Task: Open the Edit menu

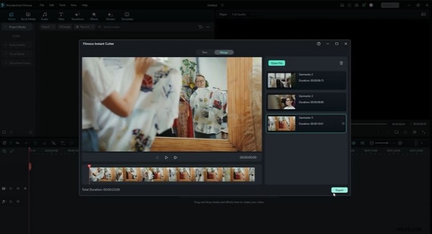Action: click(x=51, y=5)
